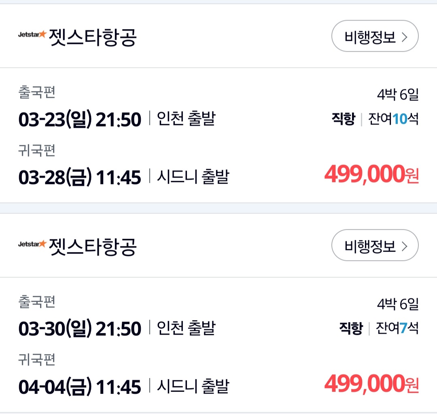
Task: Tap chevron arrow in first 비행정보 button
Action: tap(404, 37)
